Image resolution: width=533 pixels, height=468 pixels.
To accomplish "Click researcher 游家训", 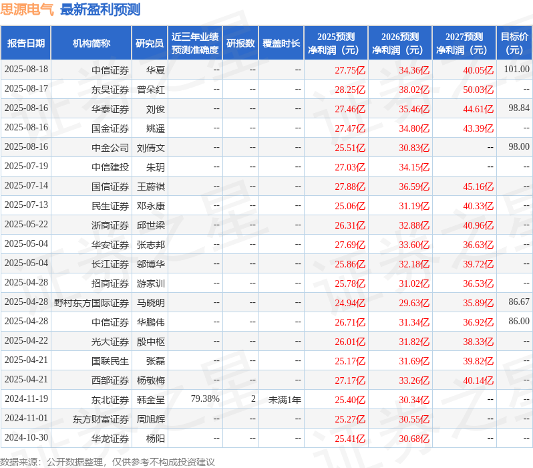I will 150,283.
